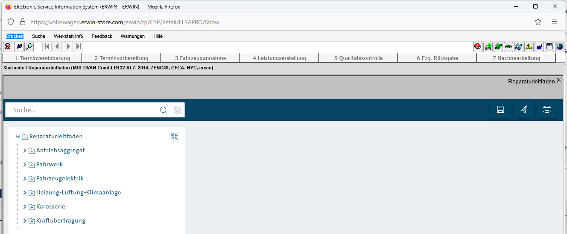Open the Drucken menu

point(15,36)
